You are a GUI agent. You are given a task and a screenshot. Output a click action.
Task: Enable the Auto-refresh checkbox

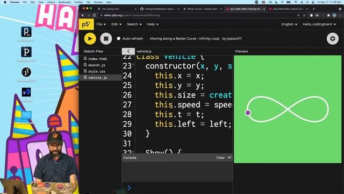(x=118, y=38)
